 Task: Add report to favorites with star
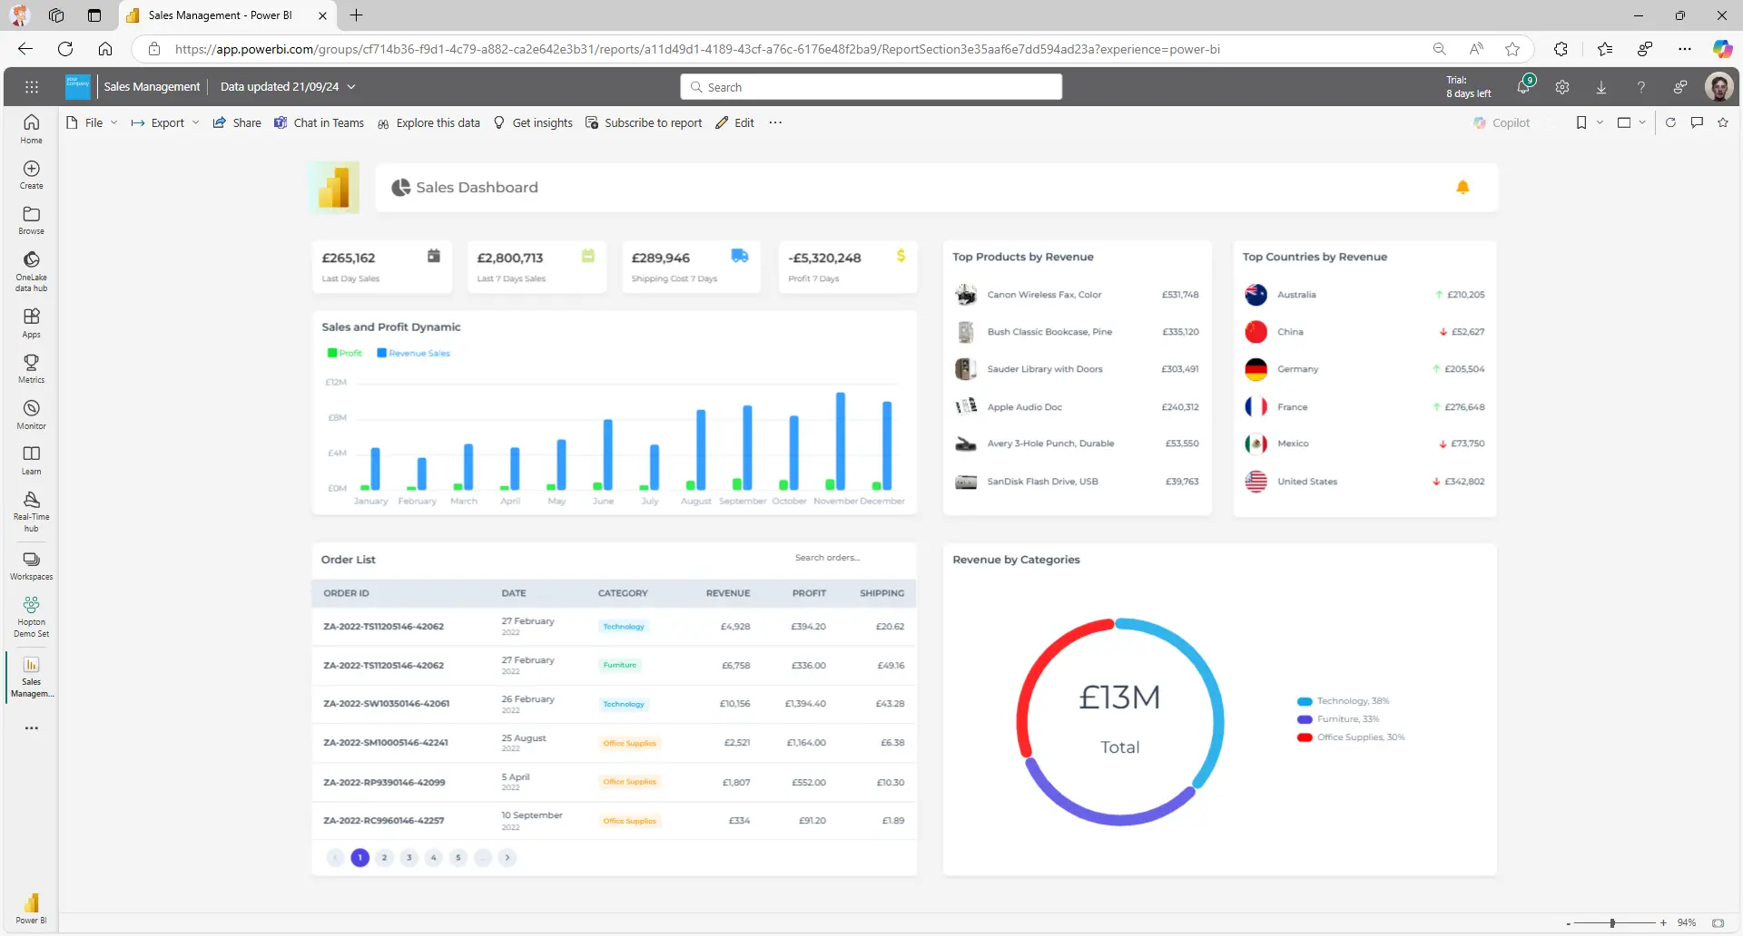(x=1723, y=122)
